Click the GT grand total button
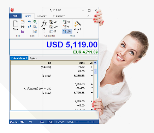 pyautogui.click(x=53, y=31)
